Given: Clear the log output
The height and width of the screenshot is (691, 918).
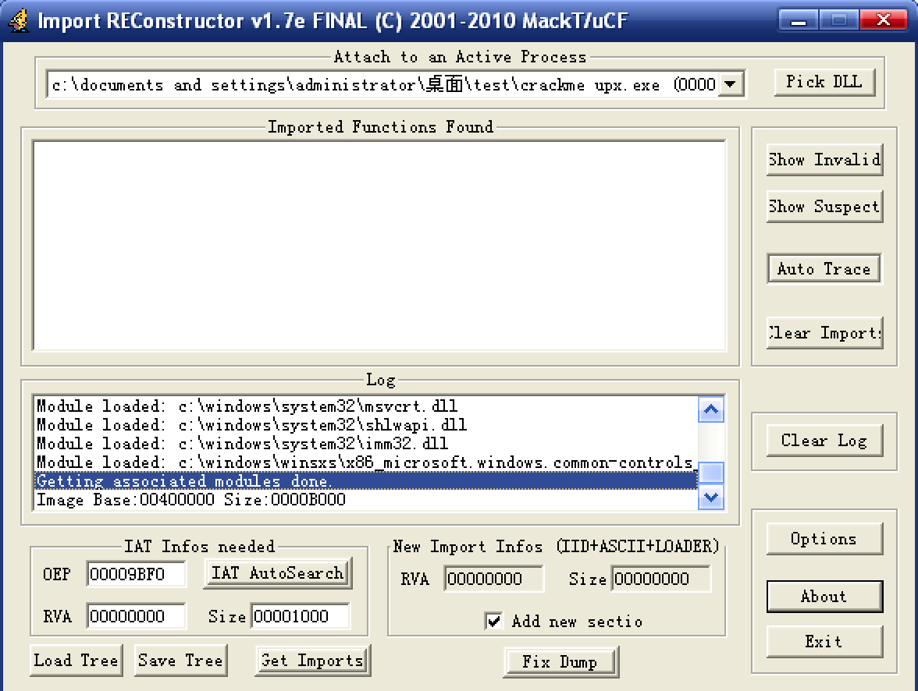Looking at the screenshot, I should 824,441.
